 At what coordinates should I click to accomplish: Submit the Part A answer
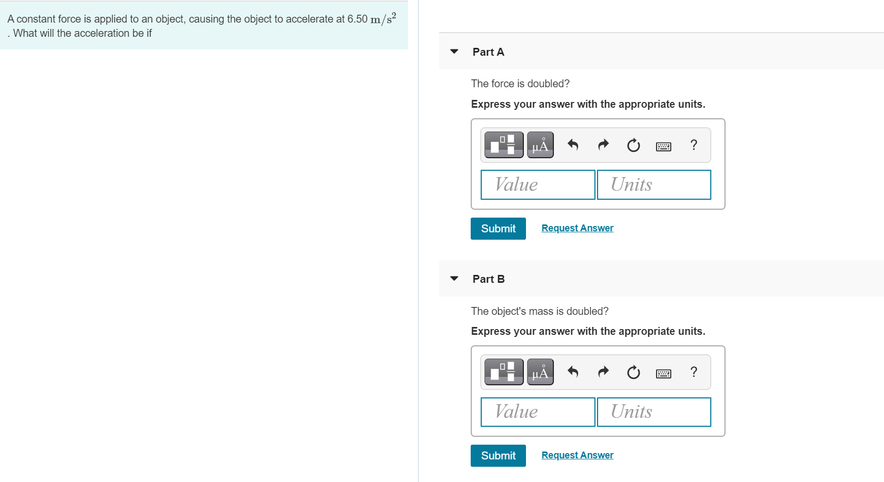(x=498, y=229)
